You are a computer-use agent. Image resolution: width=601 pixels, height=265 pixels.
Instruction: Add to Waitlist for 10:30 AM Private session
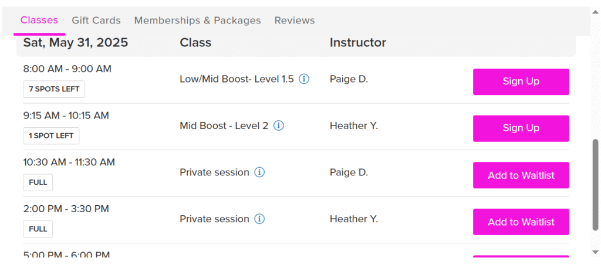pyautogui.click(x=521, y=175)
